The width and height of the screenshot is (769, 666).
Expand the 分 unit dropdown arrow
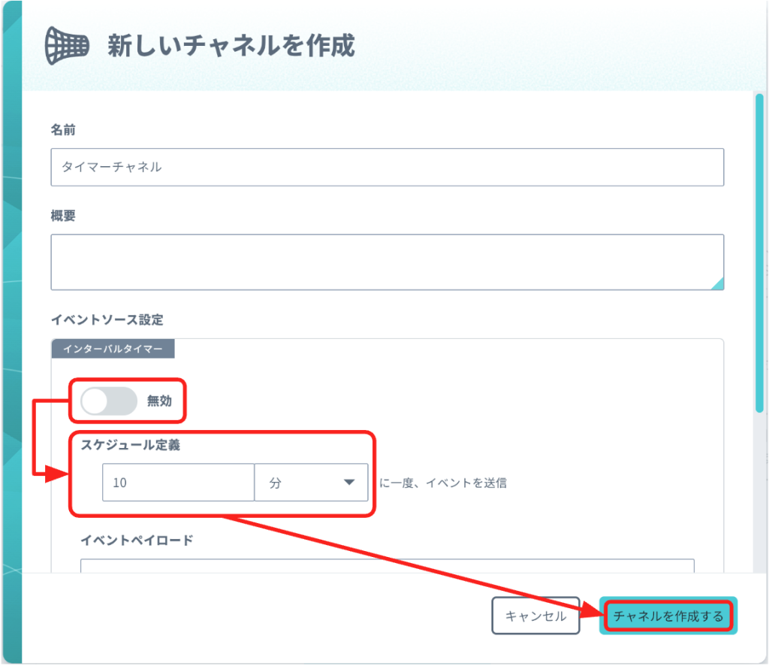pyautogui.click(x=349, y=483)
